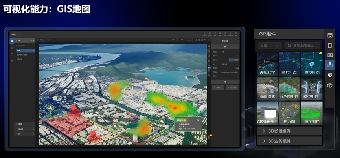
Task: Open the mobile device components icon
Action: [330, 45]
